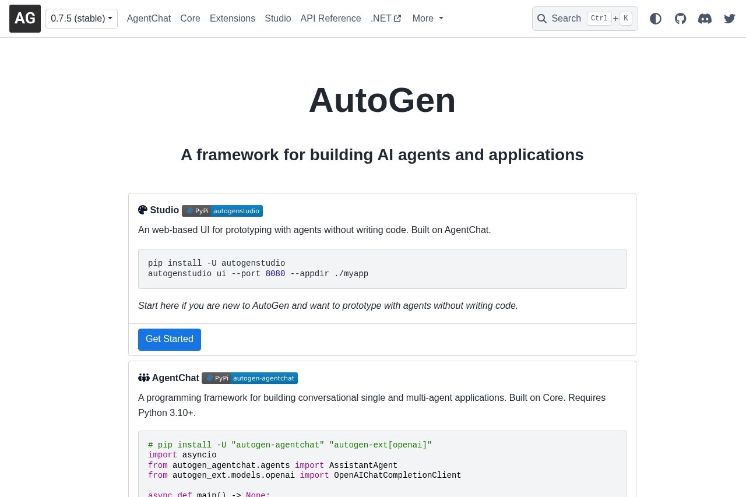Screen dimensions: 746x497
Task: Click the 'Start here if you are new' note
Action: pos(328,305)
